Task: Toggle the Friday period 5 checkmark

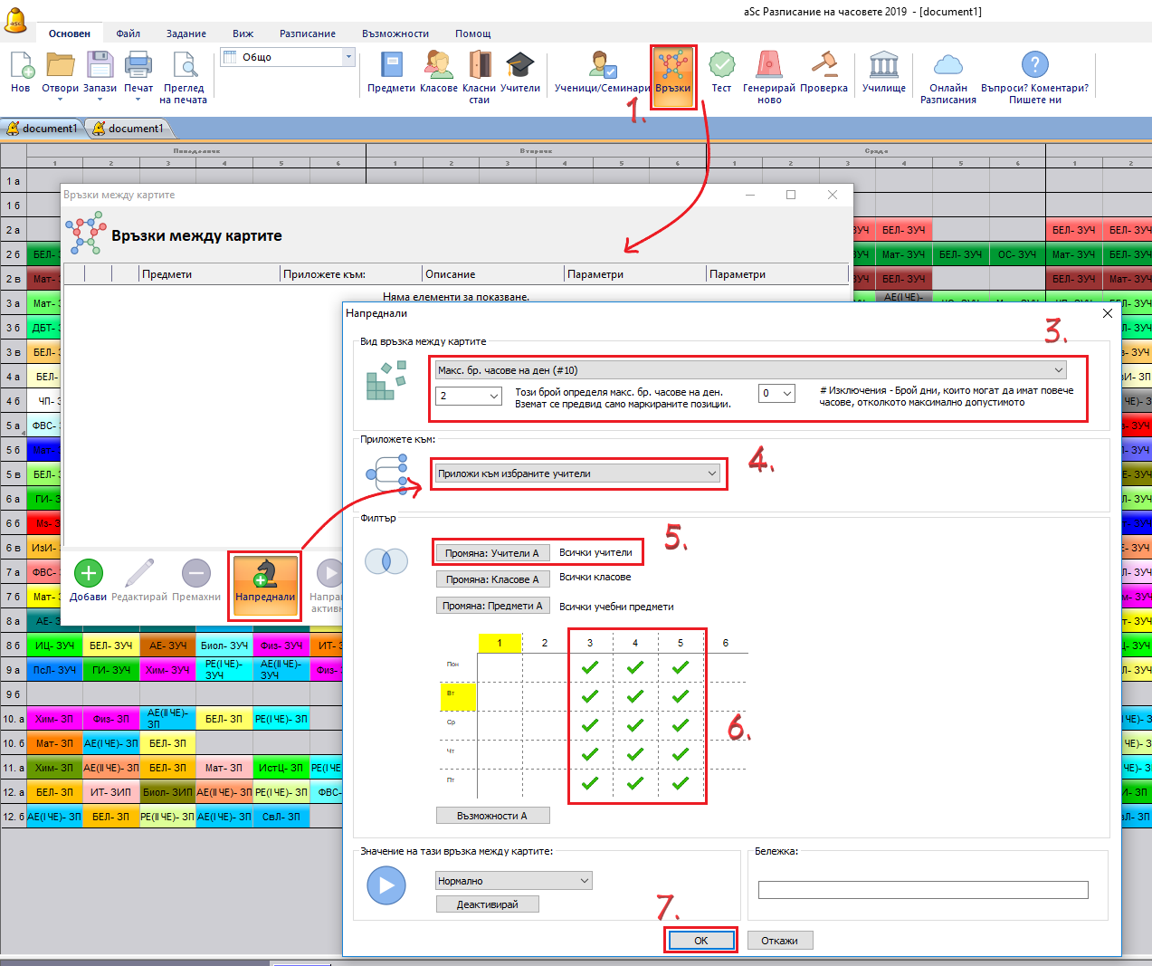Action: pos(681,783)
